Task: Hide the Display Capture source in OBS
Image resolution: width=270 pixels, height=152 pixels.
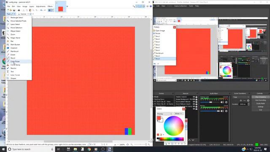Action: coord(194,97)
